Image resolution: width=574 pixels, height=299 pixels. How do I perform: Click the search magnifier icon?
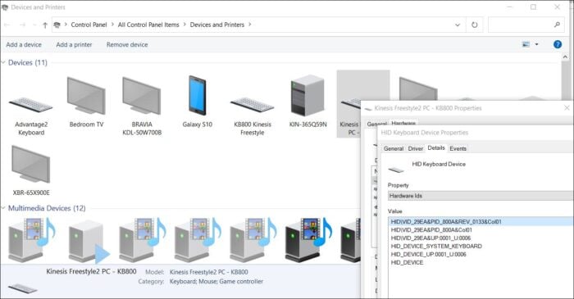click(x=557, y=25)
